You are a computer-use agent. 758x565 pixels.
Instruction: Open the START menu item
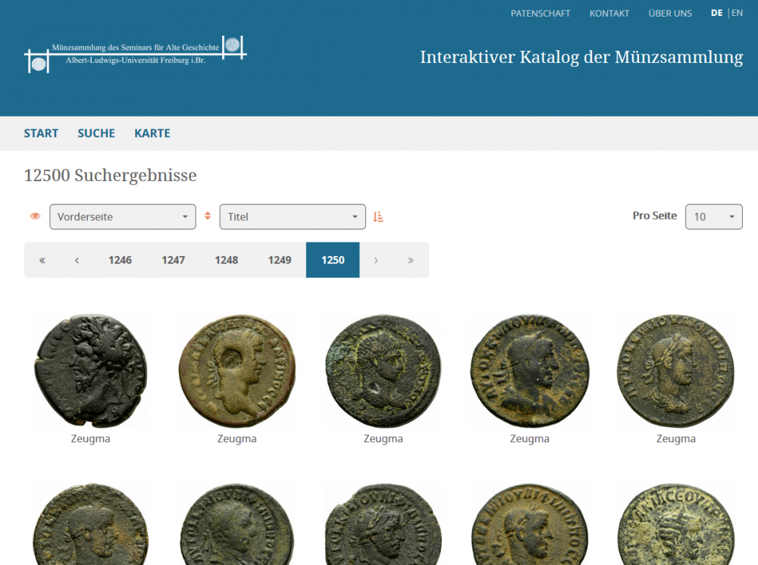(41, 133)
